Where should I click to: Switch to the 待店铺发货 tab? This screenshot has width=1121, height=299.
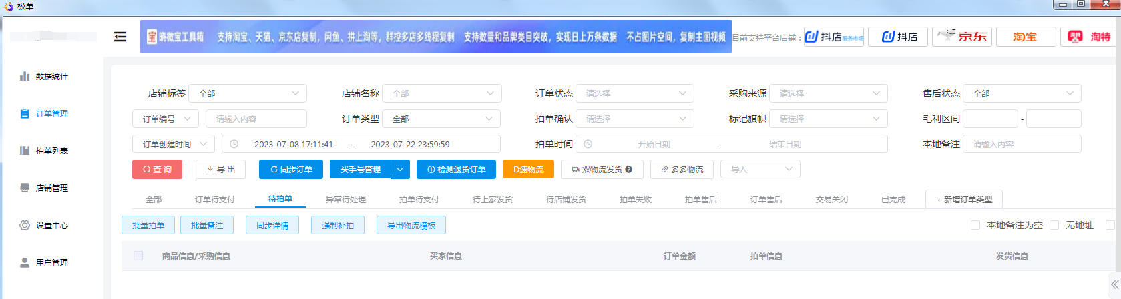566,200
